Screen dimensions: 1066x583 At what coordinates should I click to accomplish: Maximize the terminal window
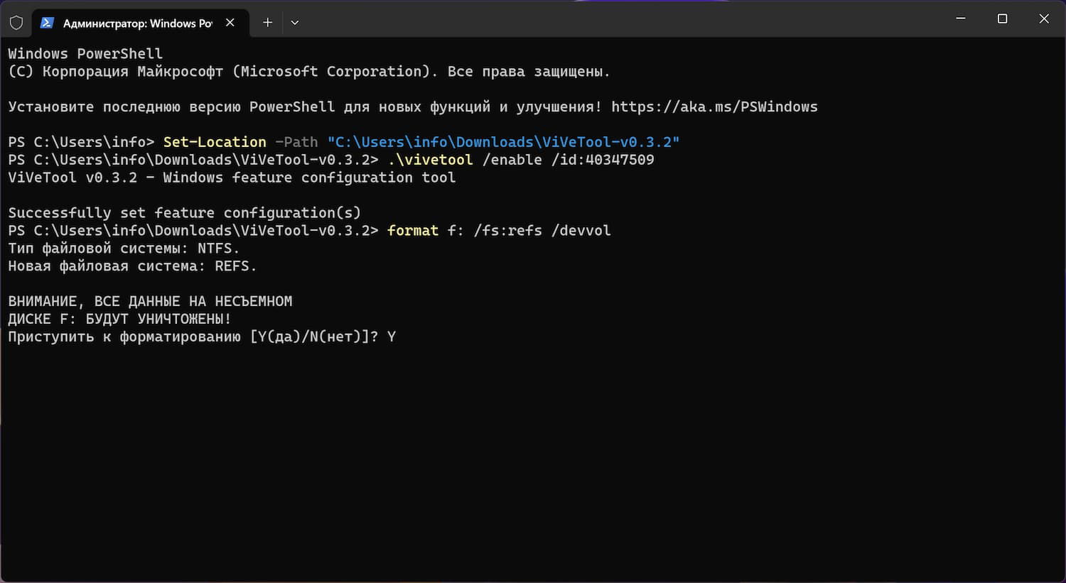click(1002, 19)
